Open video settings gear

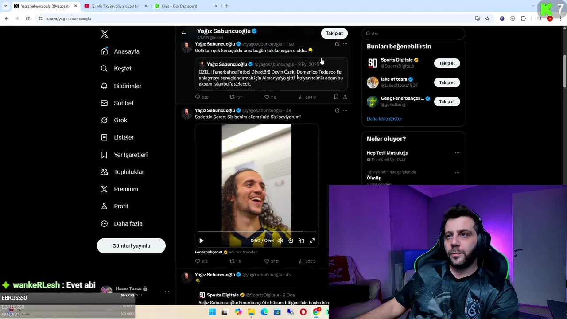[x=291, y=241]
